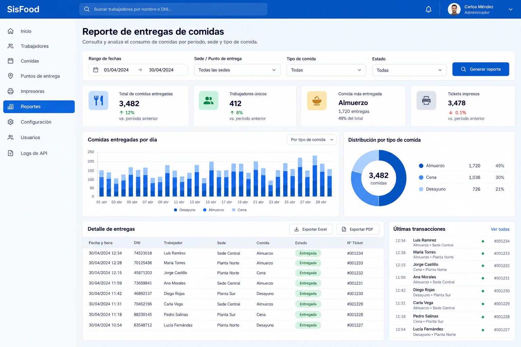Screen dimensions: 521x347
Task: Focus the worker search field
Action: click(x=173, y=9)
